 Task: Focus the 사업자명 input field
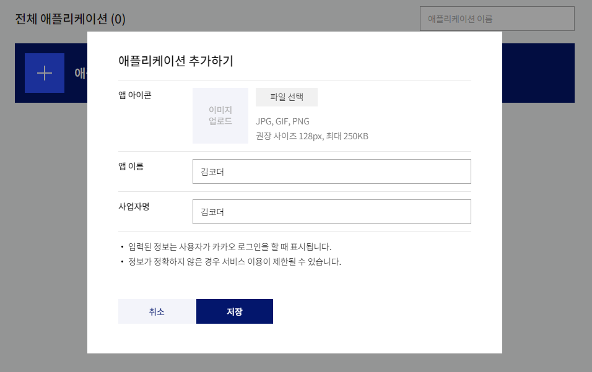(331, 212)
